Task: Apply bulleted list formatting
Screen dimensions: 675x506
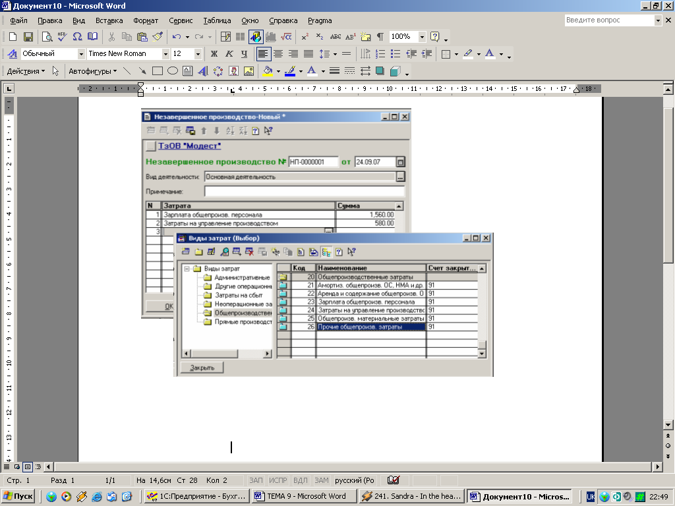Action: pos(396,54)
